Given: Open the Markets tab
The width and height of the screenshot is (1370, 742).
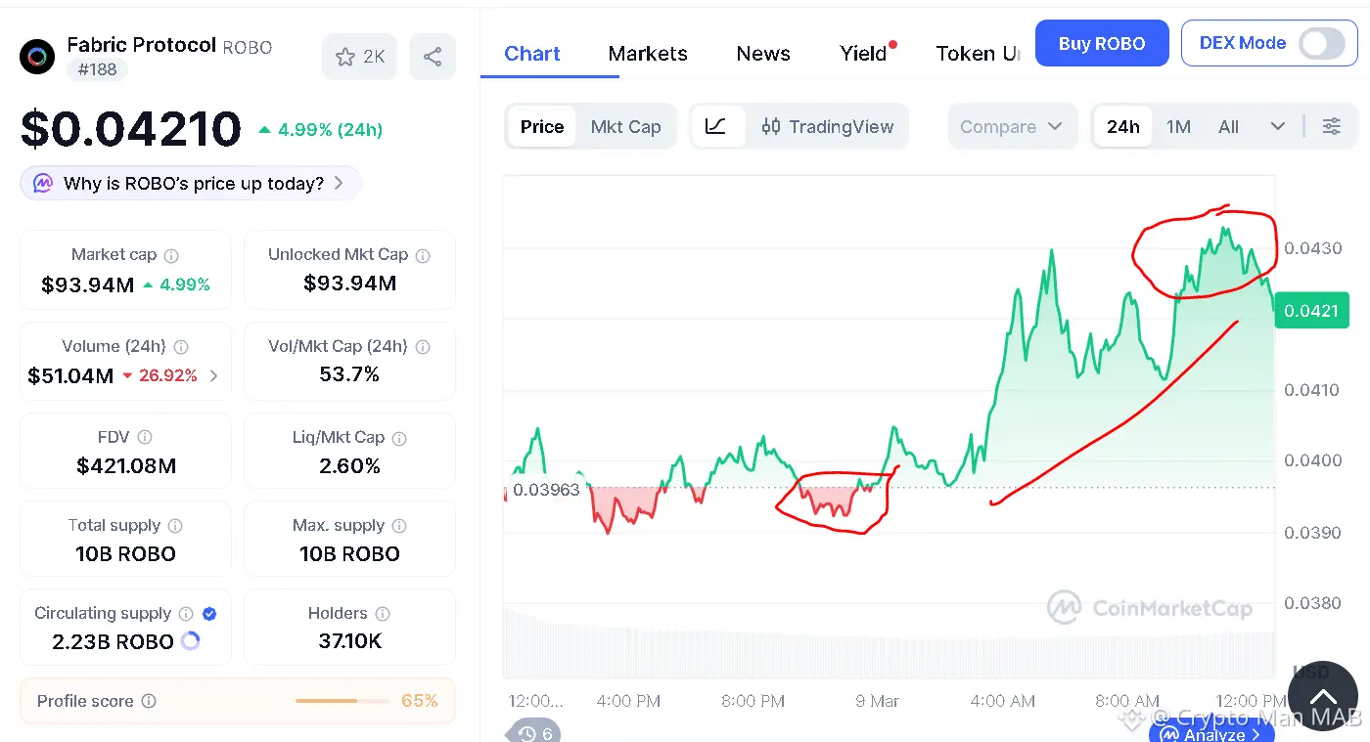Looking at the screenshot, I should tap(648, 53).
